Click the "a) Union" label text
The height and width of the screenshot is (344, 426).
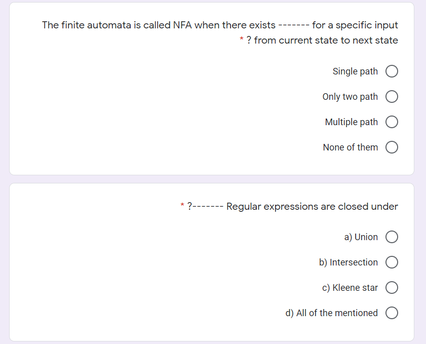361,237
